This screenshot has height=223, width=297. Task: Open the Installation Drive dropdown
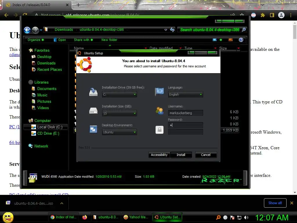point(119,94)
